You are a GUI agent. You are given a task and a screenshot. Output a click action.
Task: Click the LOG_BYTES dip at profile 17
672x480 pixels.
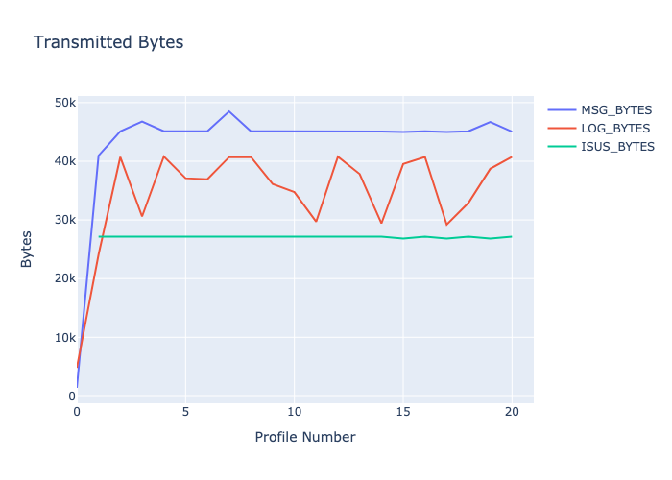pyautogui.click(x=446, y=225)
